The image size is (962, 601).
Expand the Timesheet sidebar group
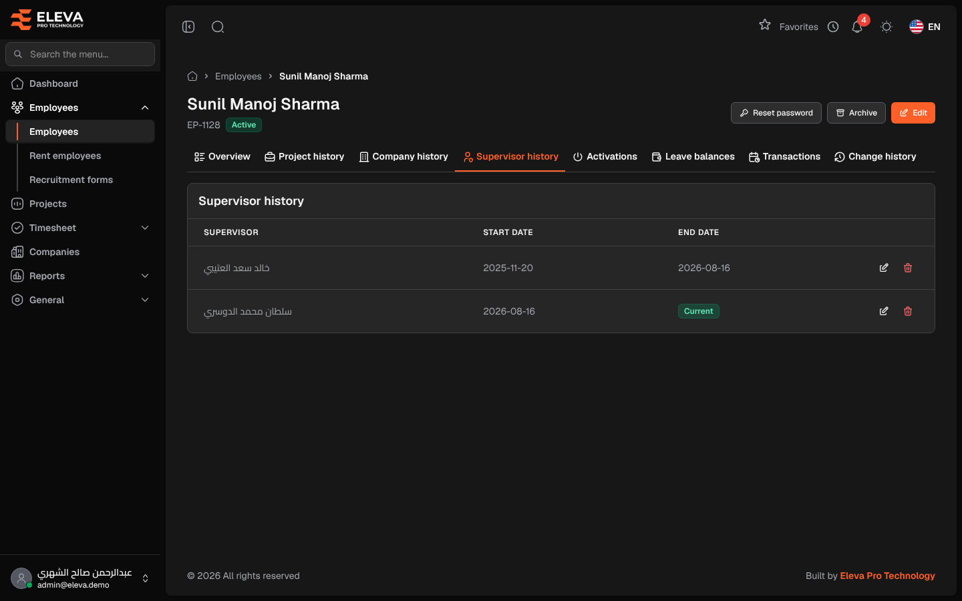point(80,228)
